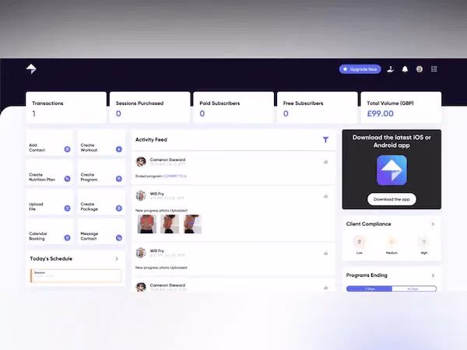Open the notifications bell
Viewport: 467px width, 350px height.
pyautogui.click(x=405, y=69)
